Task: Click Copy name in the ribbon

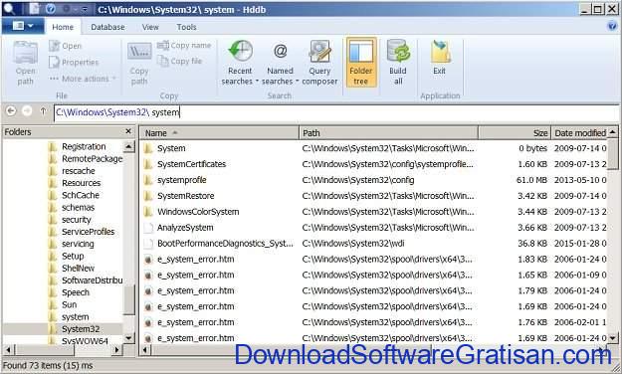Action: (x=184, y=45)
